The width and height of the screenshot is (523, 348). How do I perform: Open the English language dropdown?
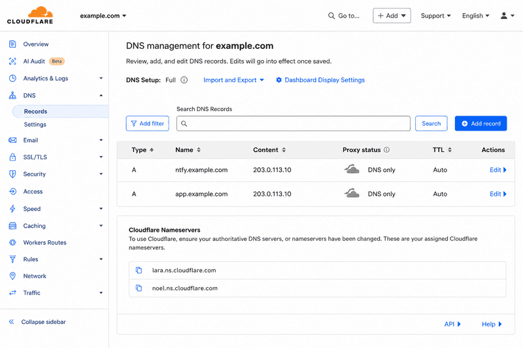pos(476,16)
